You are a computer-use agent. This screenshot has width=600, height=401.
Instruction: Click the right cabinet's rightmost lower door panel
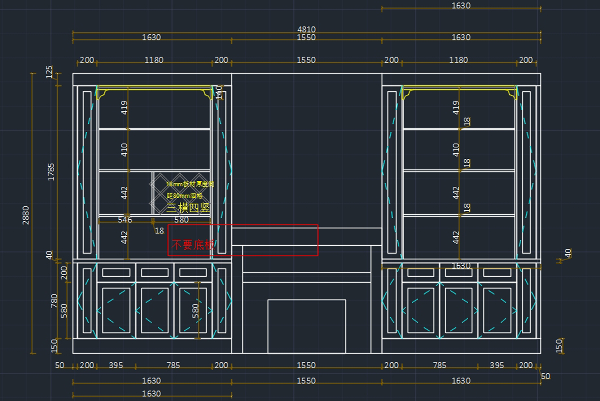(497, 310)
